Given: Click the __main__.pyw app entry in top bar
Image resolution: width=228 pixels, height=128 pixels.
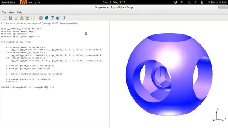Looking at the screenshot, I should point(30,2).
